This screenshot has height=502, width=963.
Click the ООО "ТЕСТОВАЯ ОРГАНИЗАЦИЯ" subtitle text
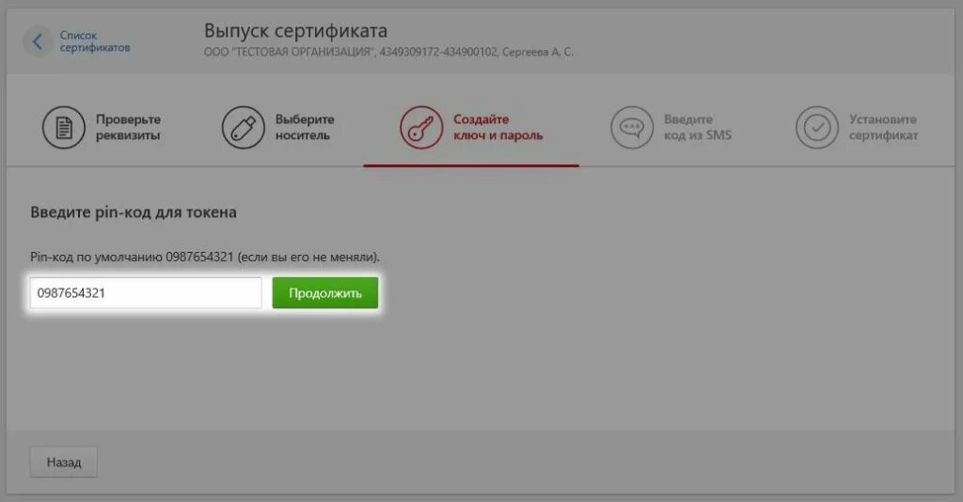(x=388, y=52)
